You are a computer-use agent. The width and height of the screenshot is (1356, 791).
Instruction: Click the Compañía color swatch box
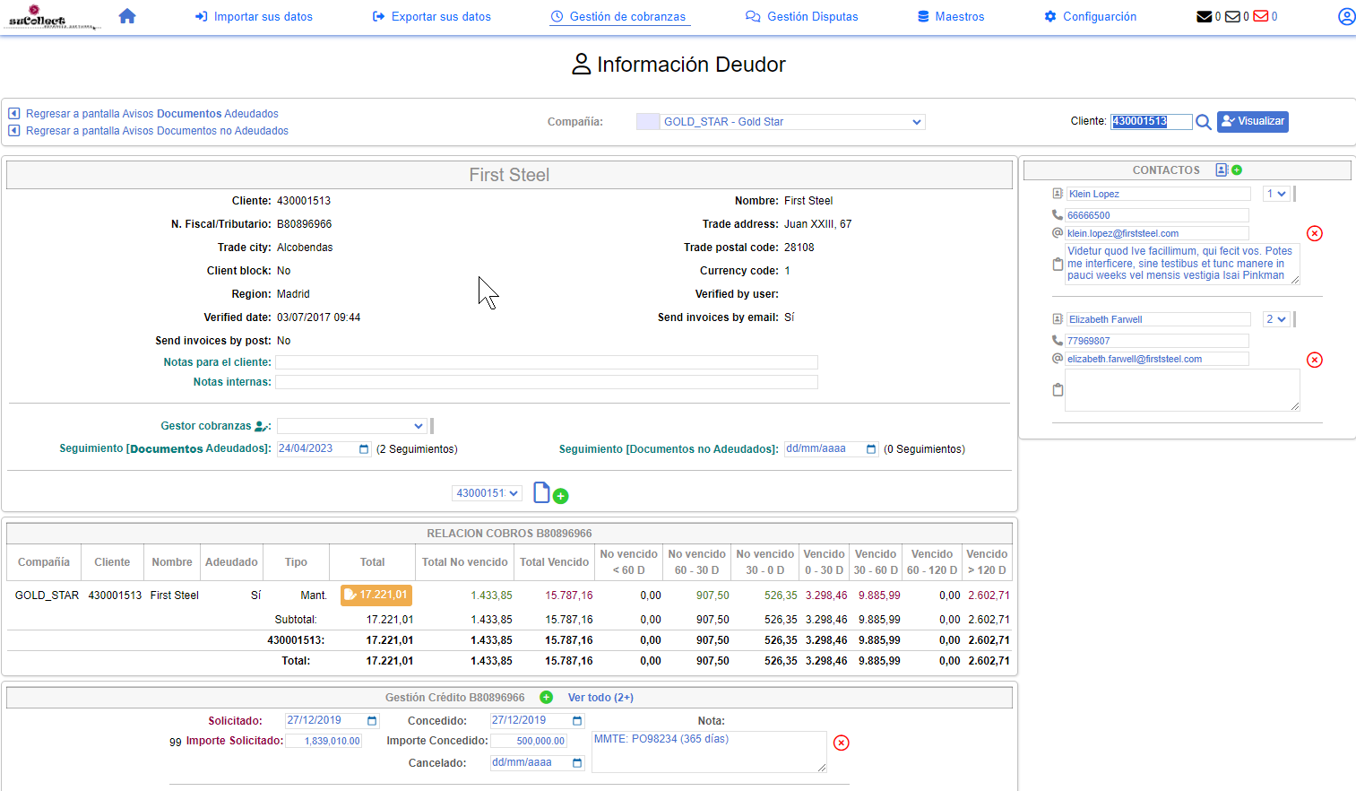[648, 122]
